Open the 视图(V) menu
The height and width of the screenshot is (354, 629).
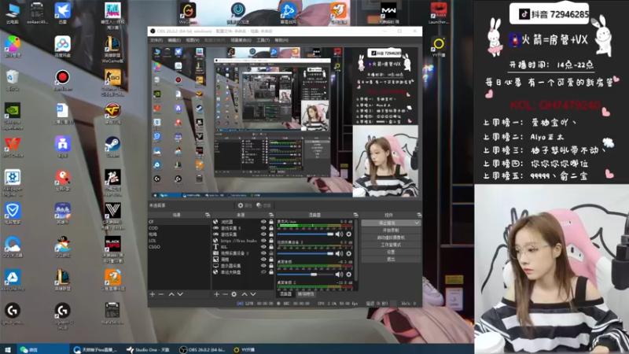pos(193,40)
